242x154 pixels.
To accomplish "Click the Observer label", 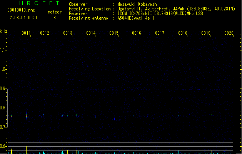I will (x=78, y=4).
